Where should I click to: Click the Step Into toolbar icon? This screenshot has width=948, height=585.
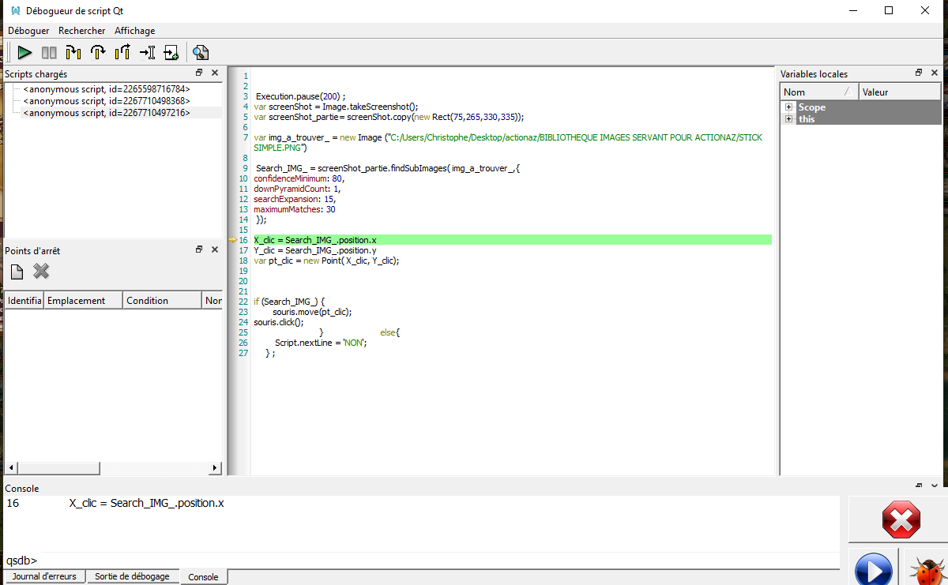[x=73, y=53]
